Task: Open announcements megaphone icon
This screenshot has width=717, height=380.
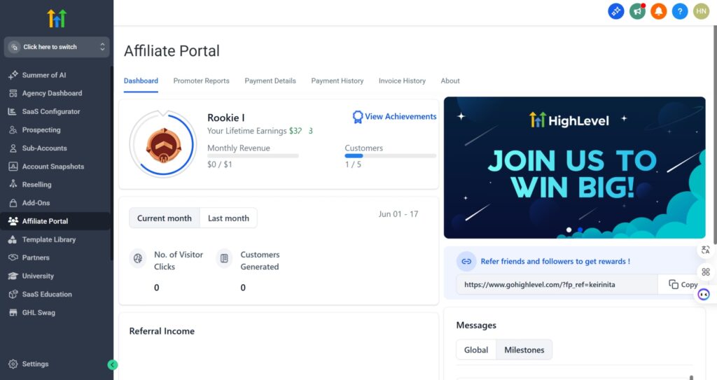Action: coord(637,11)
